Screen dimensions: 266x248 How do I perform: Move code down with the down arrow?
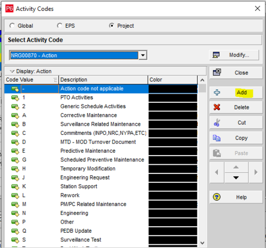236,178
